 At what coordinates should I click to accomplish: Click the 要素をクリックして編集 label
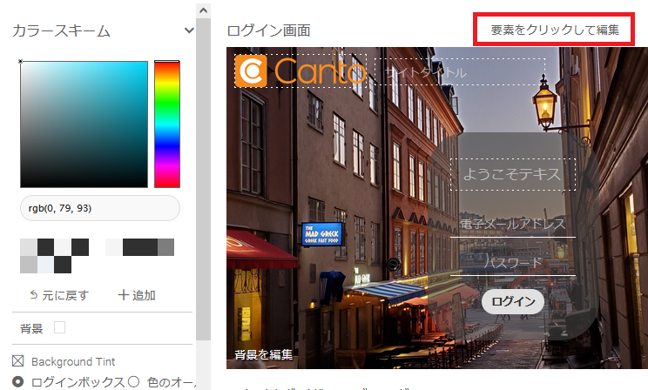[555, 30]
